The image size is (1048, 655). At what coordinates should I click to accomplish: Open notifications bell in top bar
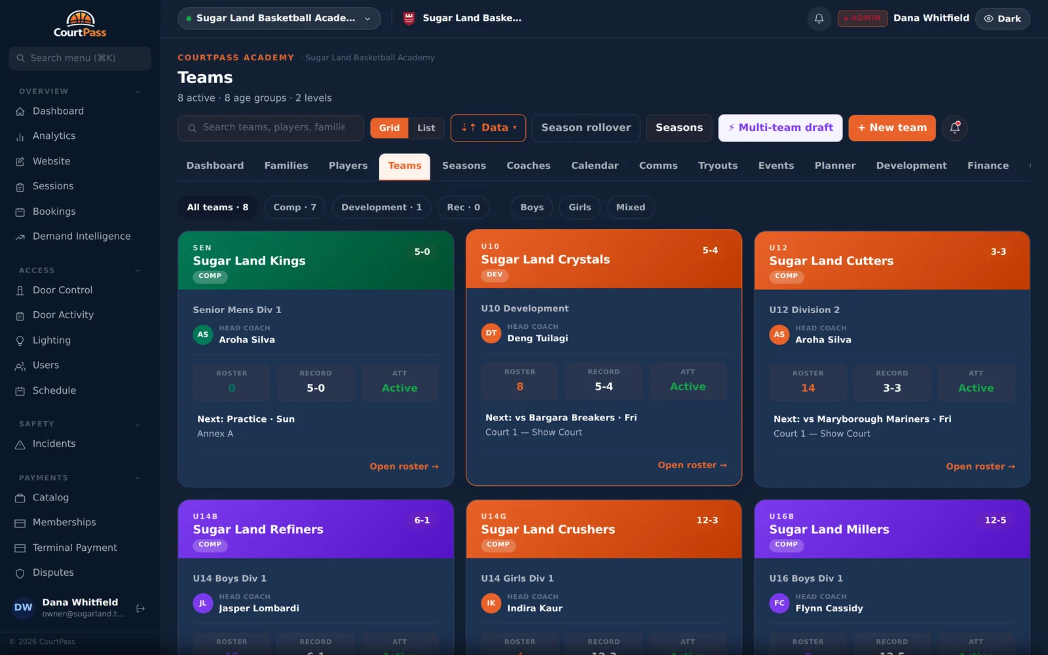(819, 18)
